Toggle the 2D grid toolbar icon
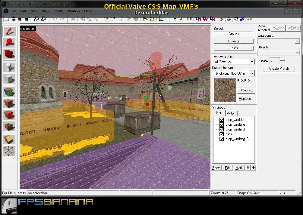The height and width of the screenshot is (215, 303). 7,19
